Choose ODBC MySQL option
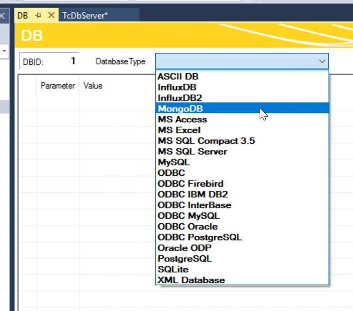The image size is (353, 311). tap(242, 216)
